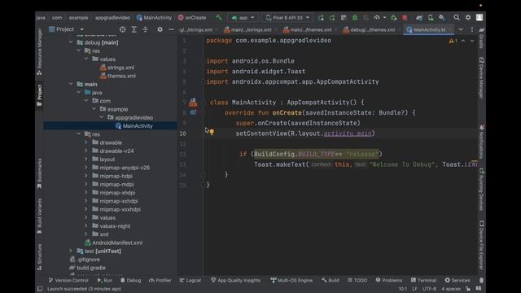Click the user account avatar icon

coord(479,17)
